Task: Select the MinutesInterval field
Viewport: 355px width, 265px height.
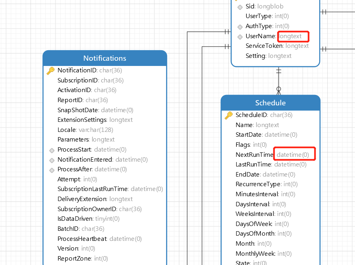Action: 266,194
